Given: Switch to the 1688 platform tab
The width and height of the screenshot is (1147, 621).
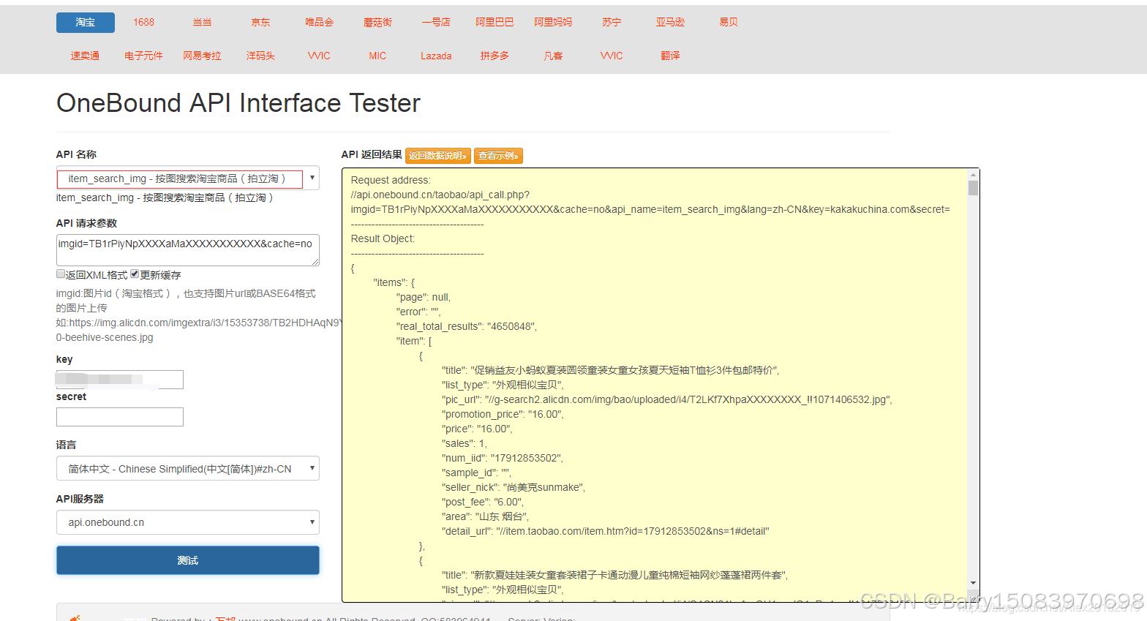Looking at the screenshot, I should click(x=144, y=23).
